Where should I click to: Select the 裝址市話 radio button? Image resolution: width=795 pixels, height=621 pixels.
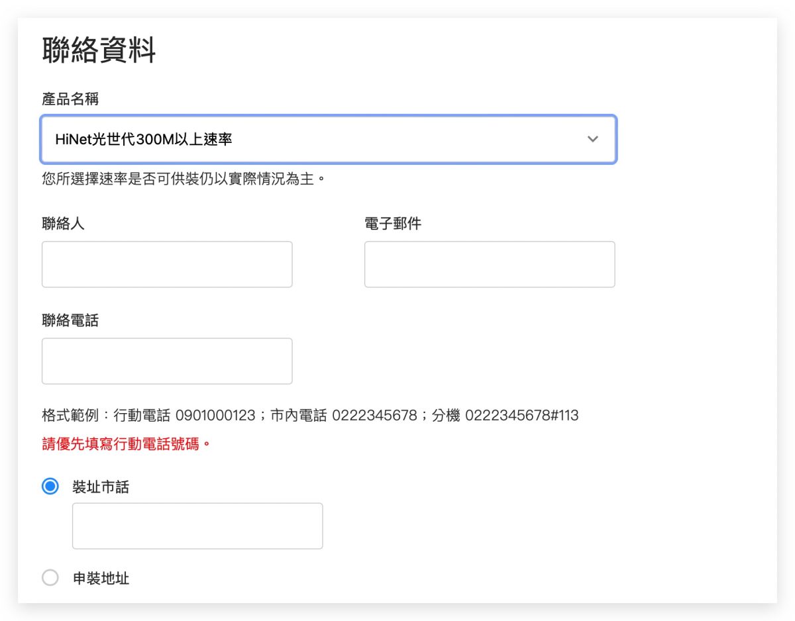click(50, 487)
